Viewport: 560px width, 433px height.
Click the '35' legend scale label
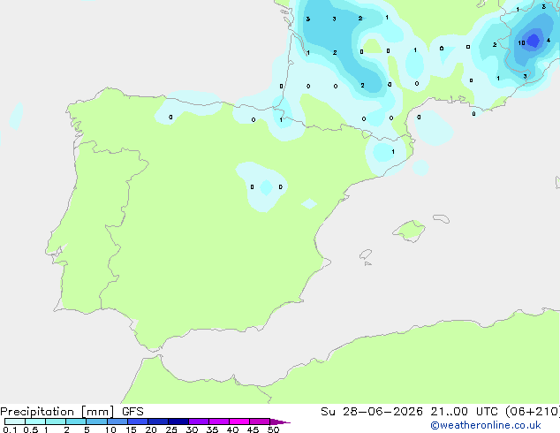(x=212, y=429)
